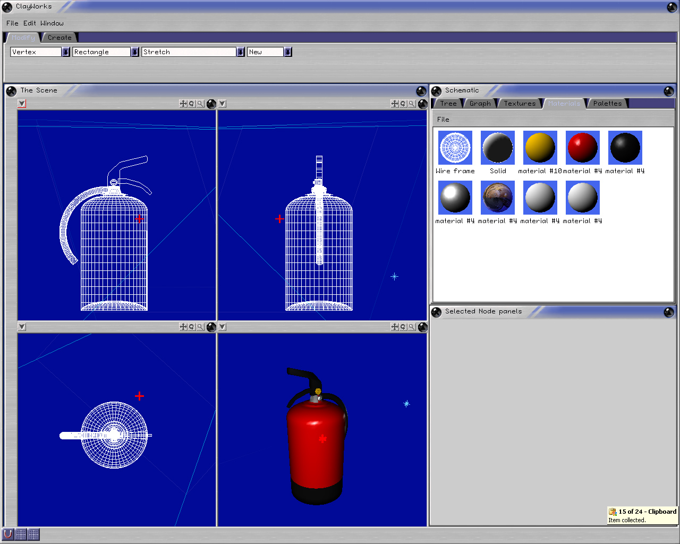The image size is (680, 544).
Task: Open the Stretch mode dropdown
Action: click(241, 52)
